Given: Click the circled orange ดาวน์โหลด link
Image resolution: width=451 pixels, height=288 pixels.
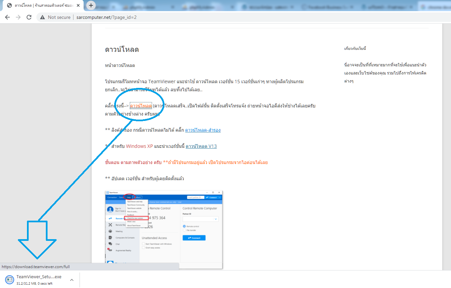Looking at the screenshot, I should pyautogui.click(x=141, y=106).
